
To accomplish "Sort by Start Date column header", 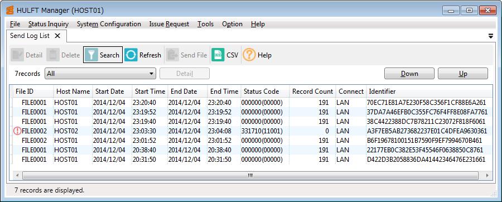I will [112, 92].
